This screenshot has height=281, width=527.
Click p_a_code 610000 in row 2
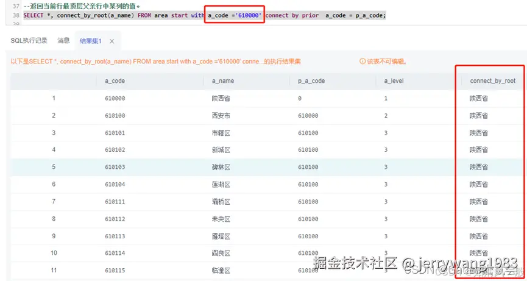point(308,116)
